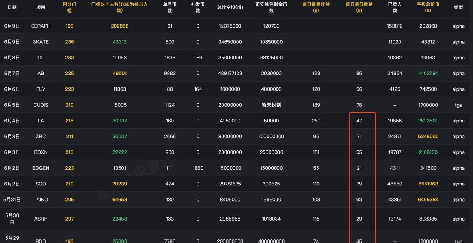Screen dimensions: 473x243
Task: Click the "首日最高收益($)" column header
Action: 316,7
